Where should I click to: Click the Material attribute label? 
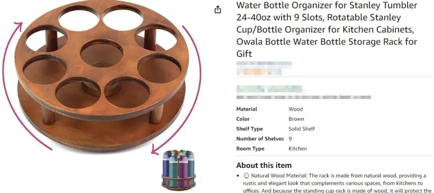pyautogui.click(x=247, y=109)
